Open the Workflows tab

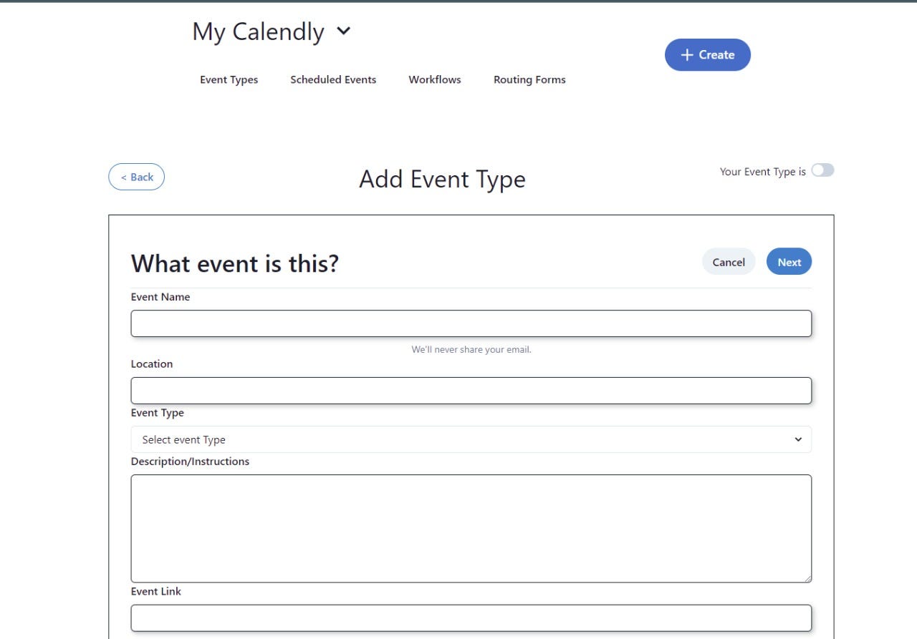435,79
